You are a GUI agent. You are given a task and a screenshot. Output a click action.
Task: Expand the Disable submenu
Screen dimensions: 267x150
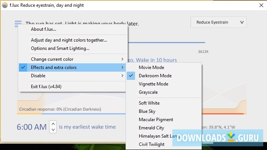(73, 76)
